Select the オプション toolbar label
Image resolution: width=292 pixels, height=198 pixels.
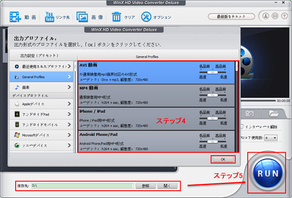click(x=162, y=18)
